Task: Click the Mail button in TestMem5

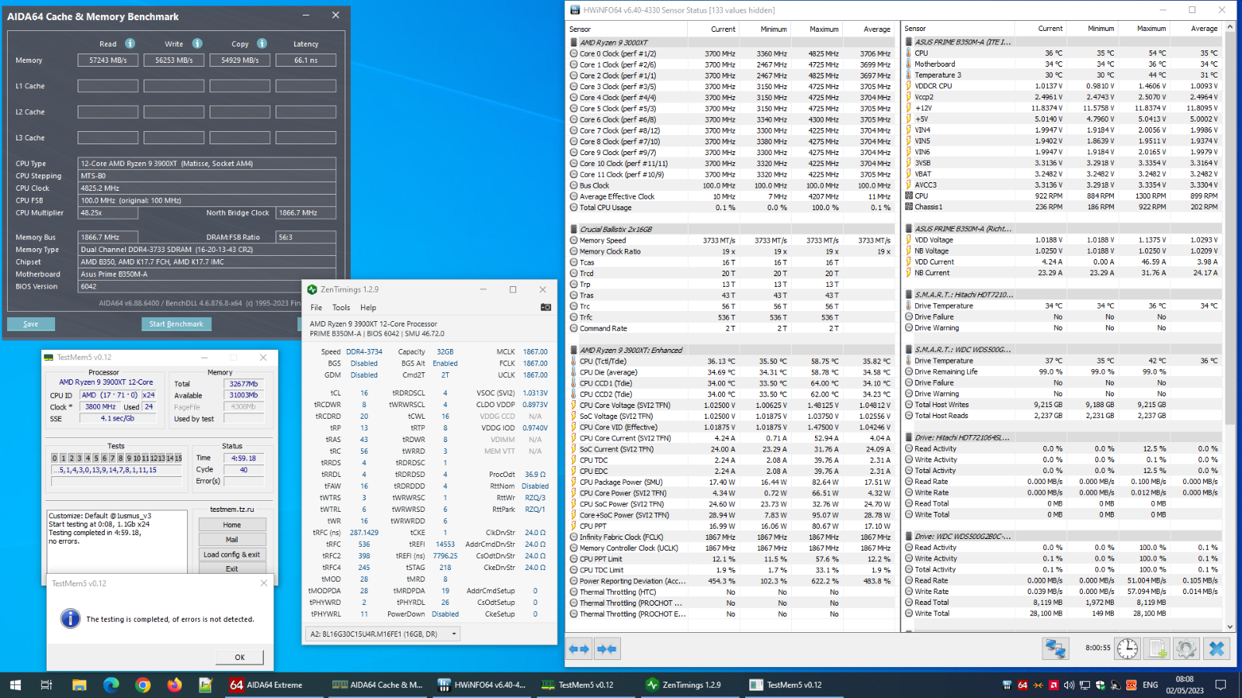Action: (x=232, y=540)
